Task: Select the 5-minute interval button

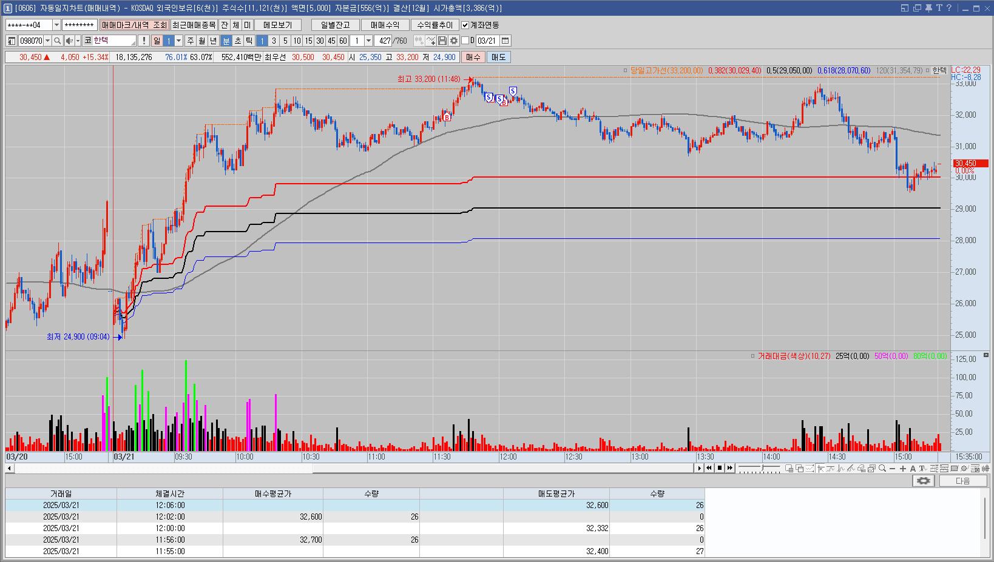Action: (x=285, y=41)
